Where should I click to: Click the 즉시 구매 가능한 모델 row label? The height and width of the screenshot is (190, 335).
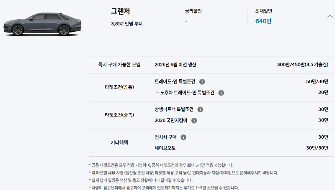pos(119,65)
